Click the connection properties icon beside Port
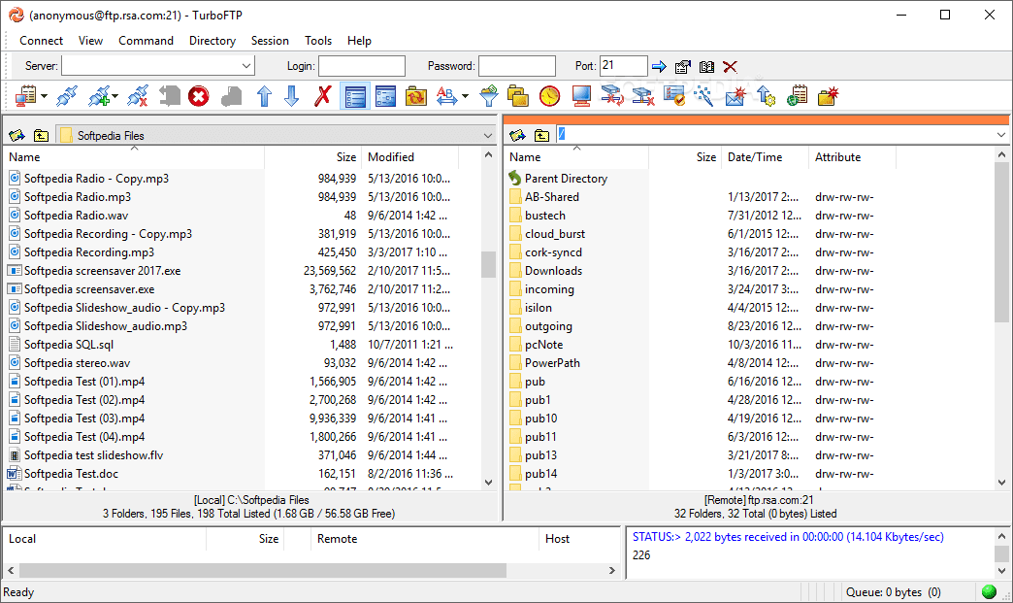The image size is (1013, 603). (683, 67)
